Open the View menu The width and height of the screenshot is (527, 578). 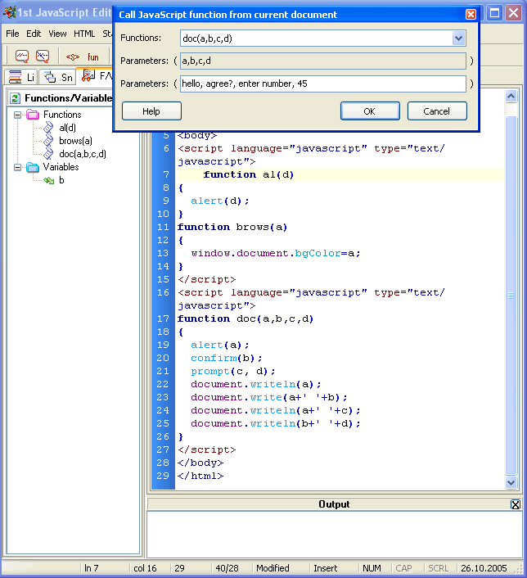(57, 34)
